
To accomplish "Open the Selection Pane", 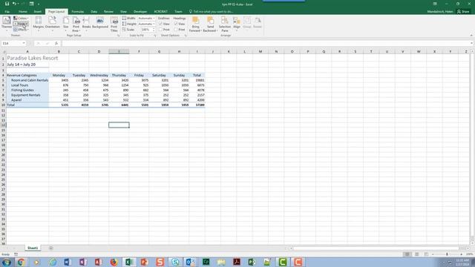I will click(x=224, y=24).
